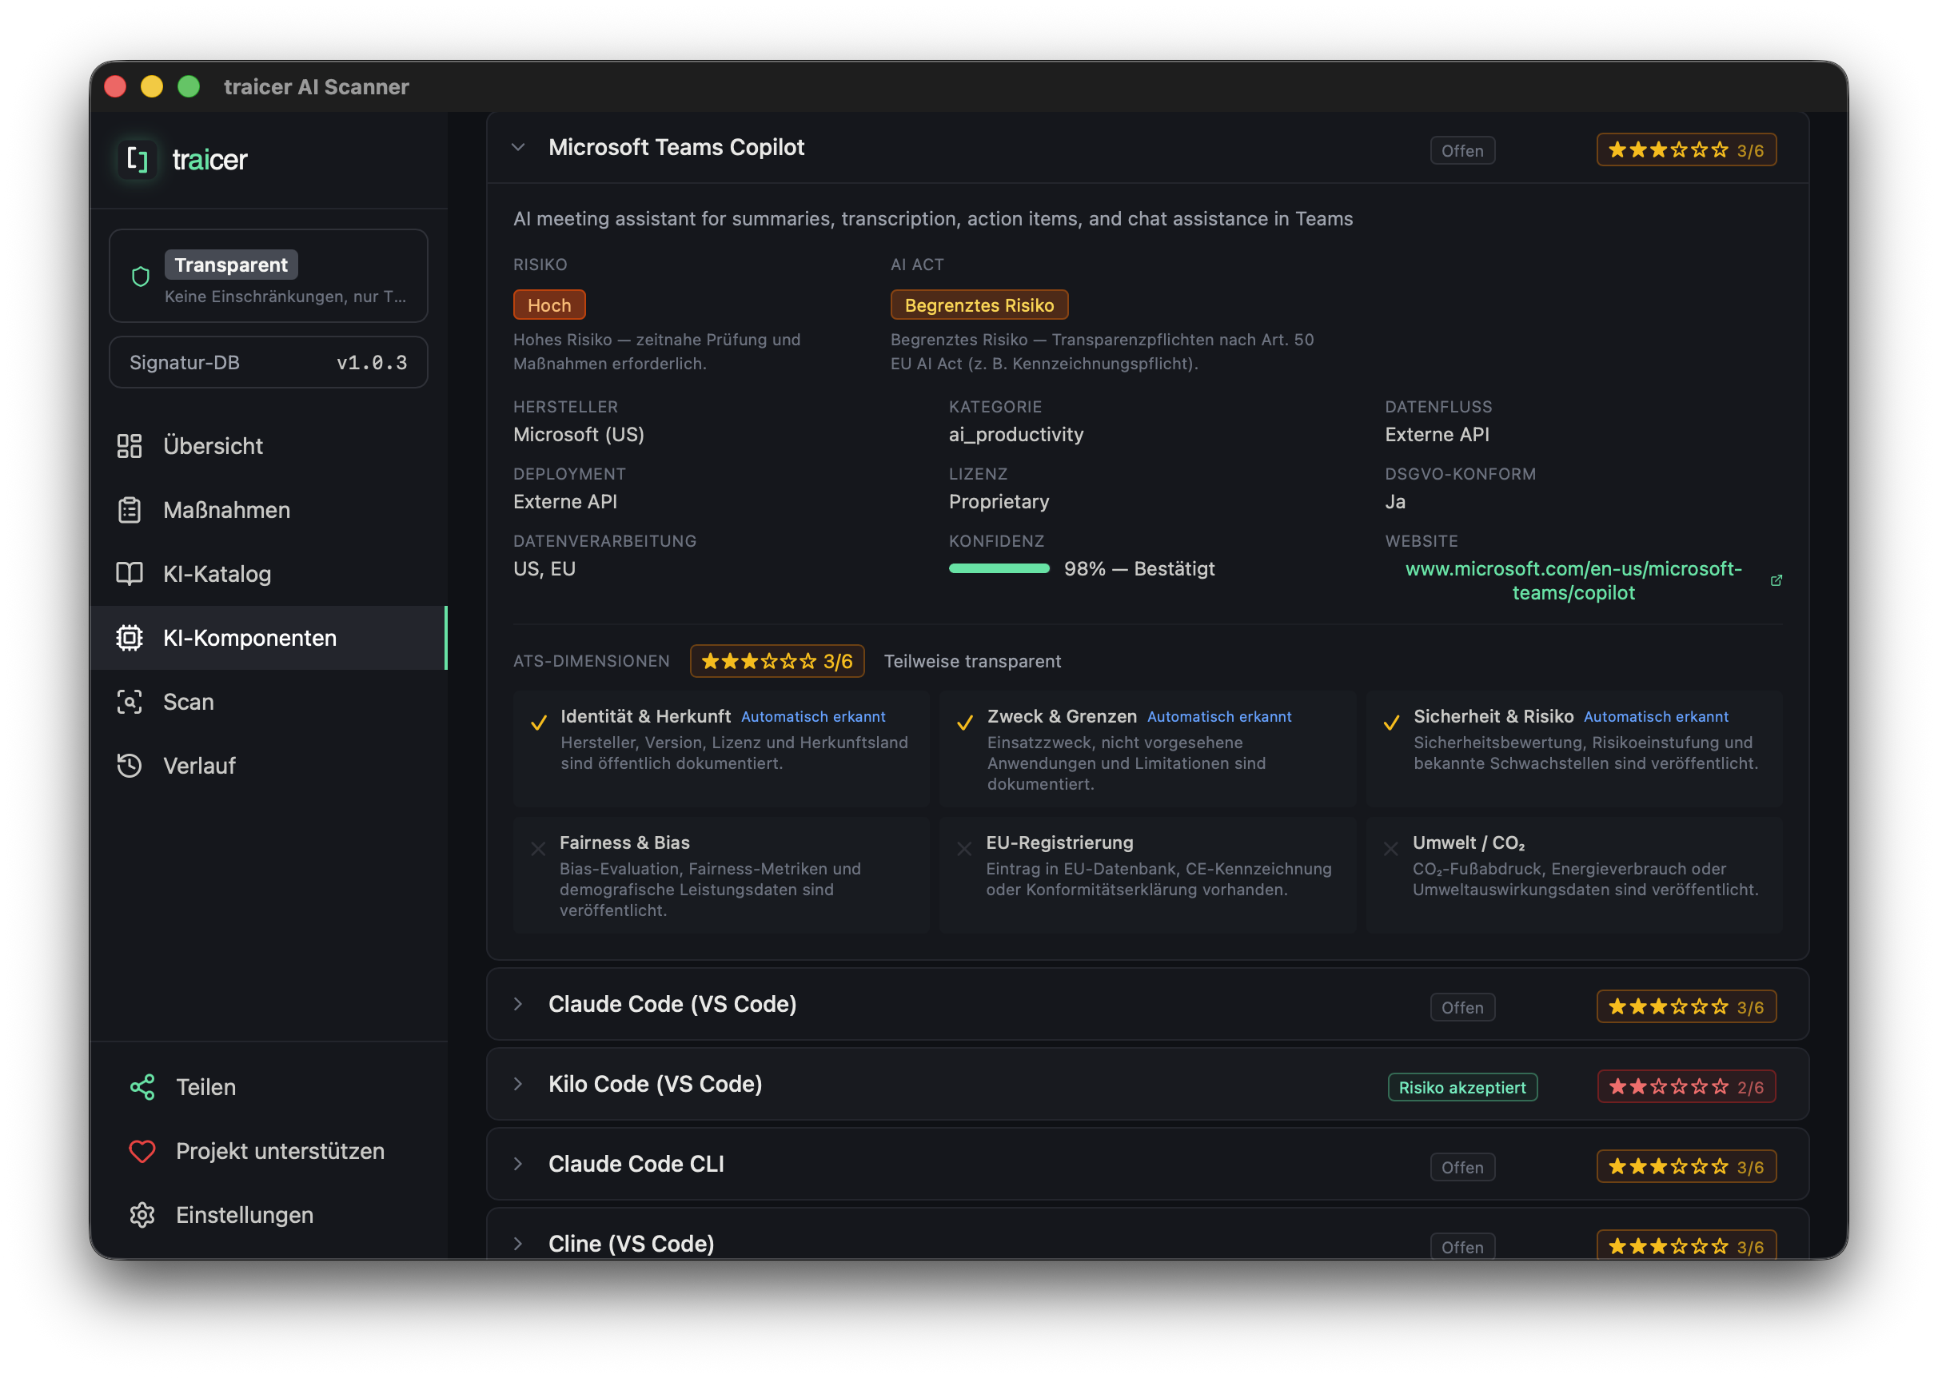Open the Übersicht menu item
This screenshot has width=1938, height=1378.
[x=268, y=446]
